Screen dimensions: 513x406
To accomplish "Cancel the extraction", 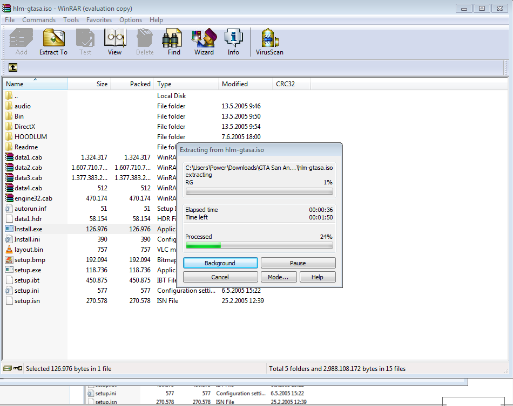I will click(x=220, y=277).
